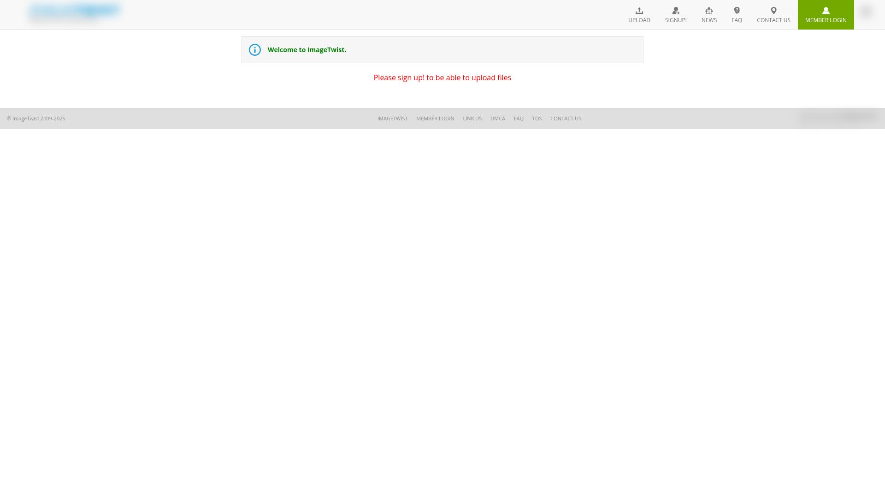Click the copyright ImageTwist 2009-2025 text

click(x=35, y=119)
